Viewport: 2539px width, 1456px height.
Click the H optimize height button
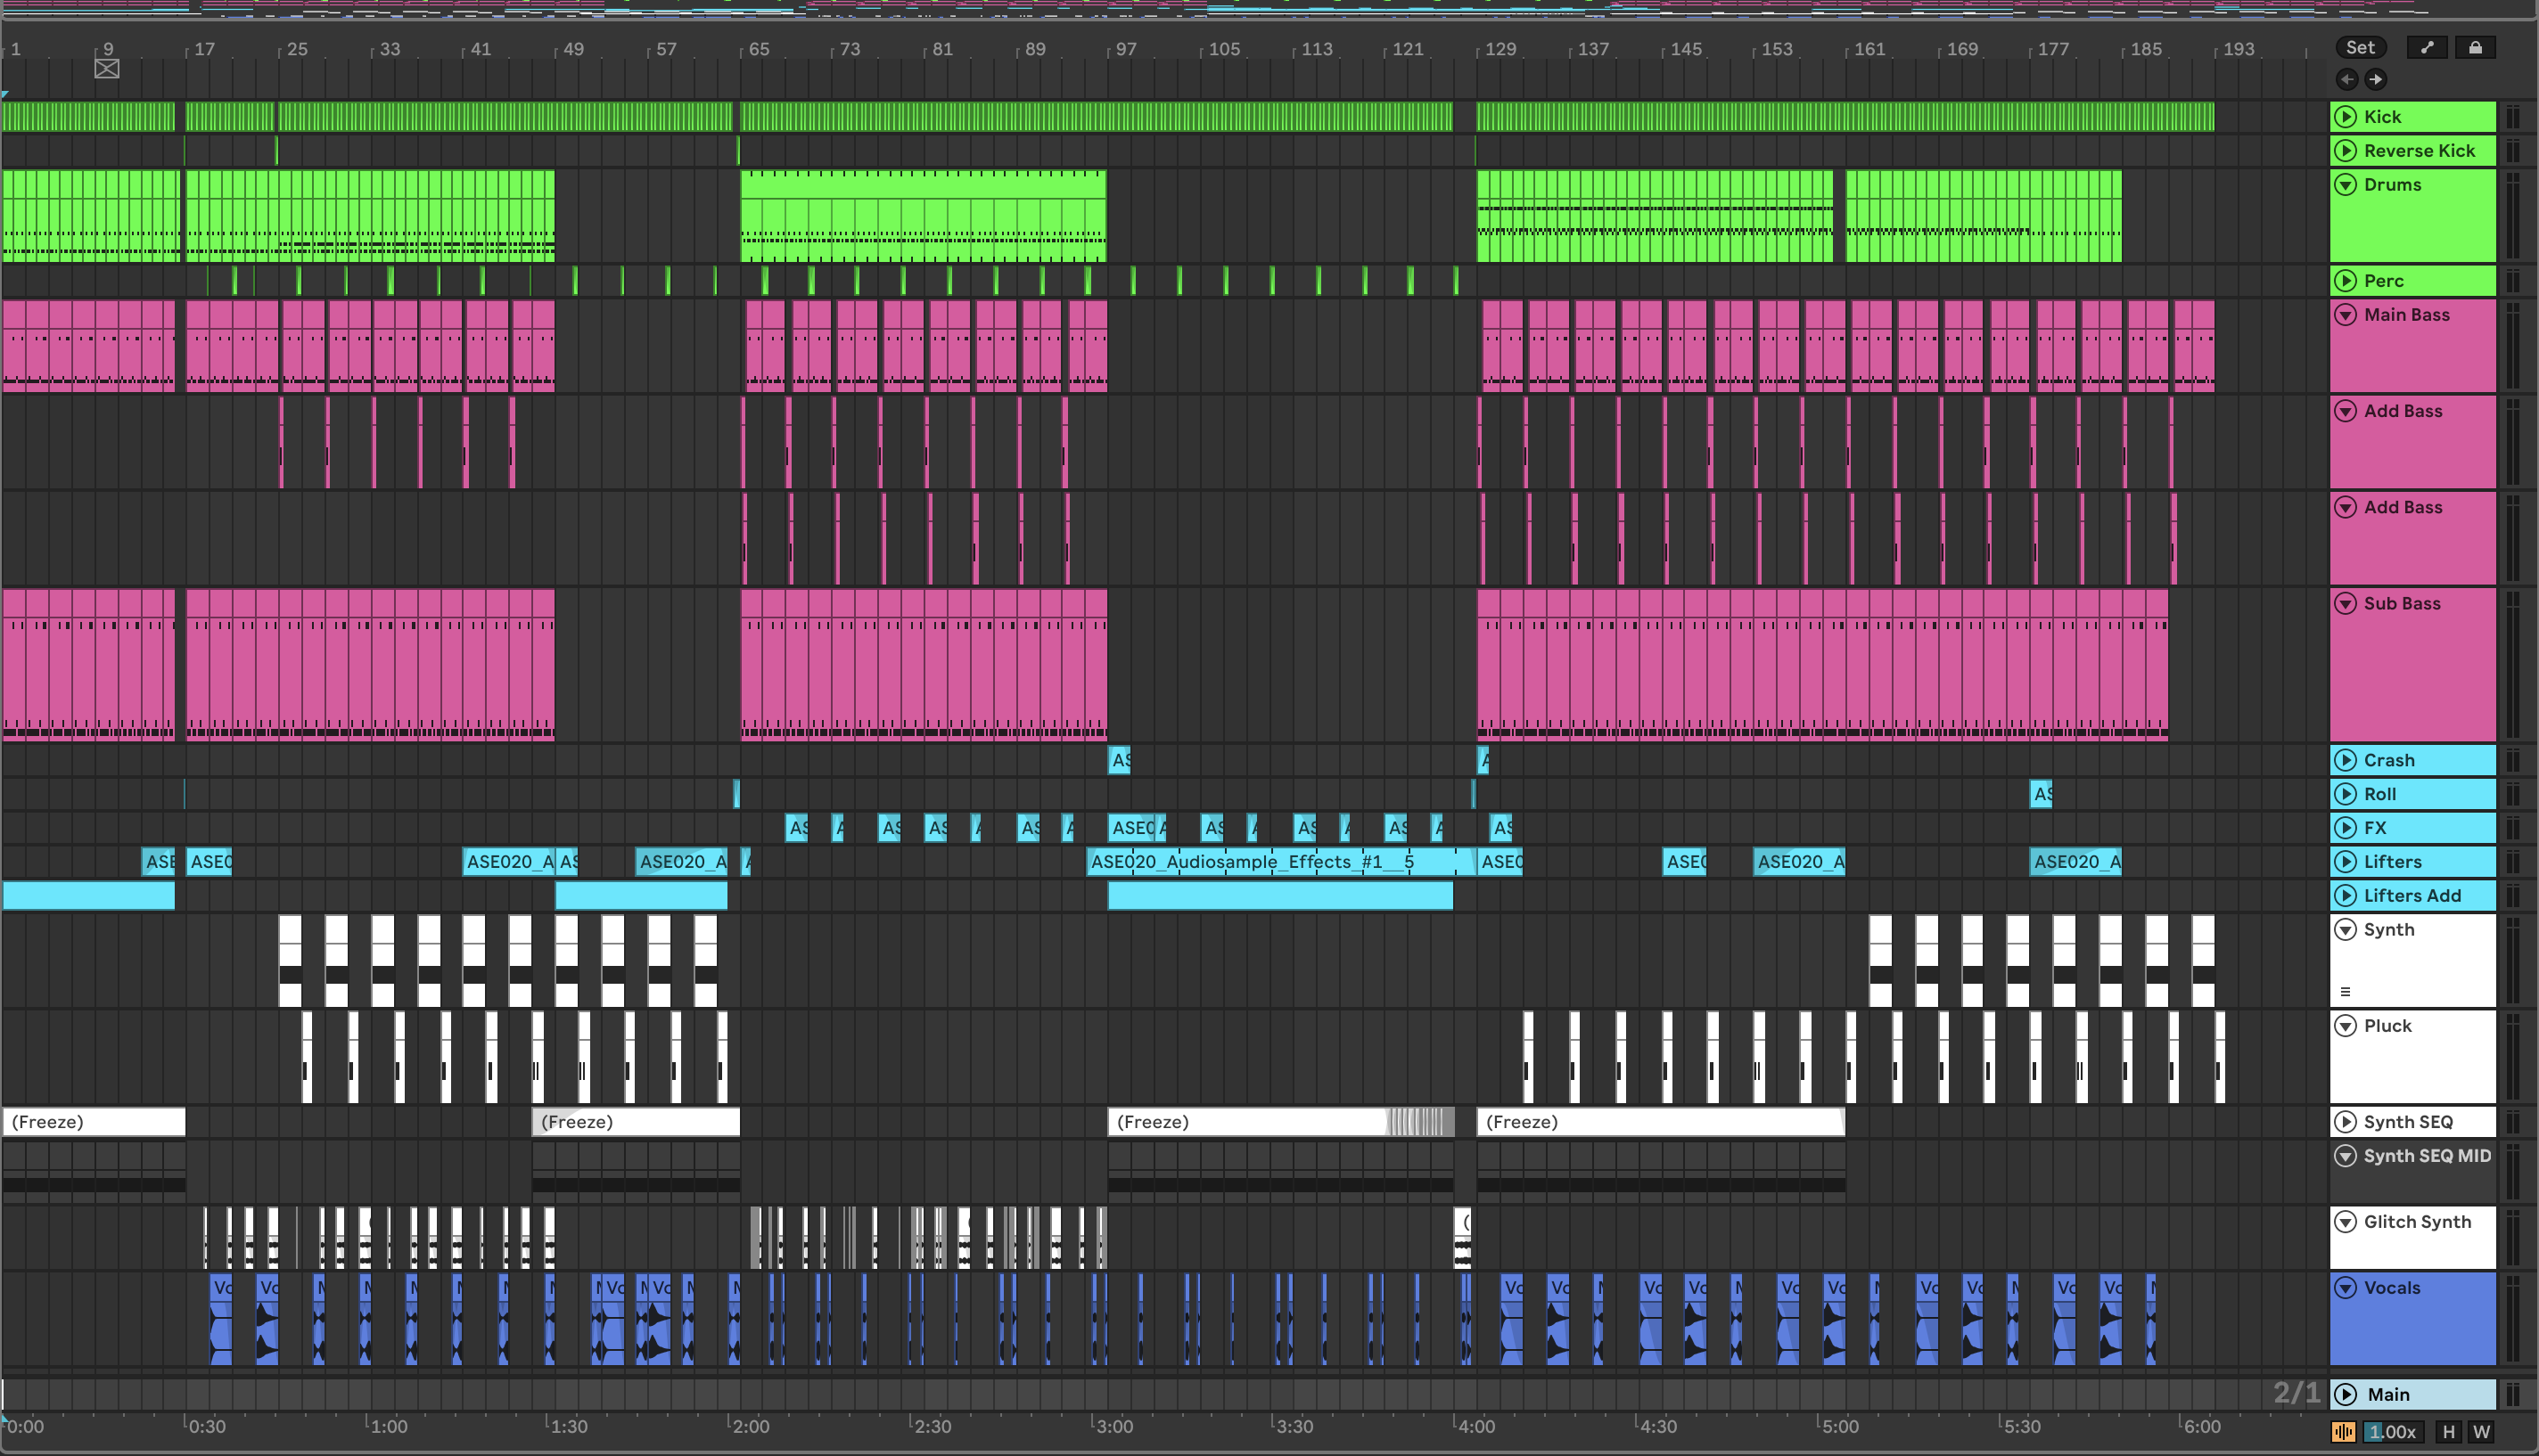(2448, 1431)
